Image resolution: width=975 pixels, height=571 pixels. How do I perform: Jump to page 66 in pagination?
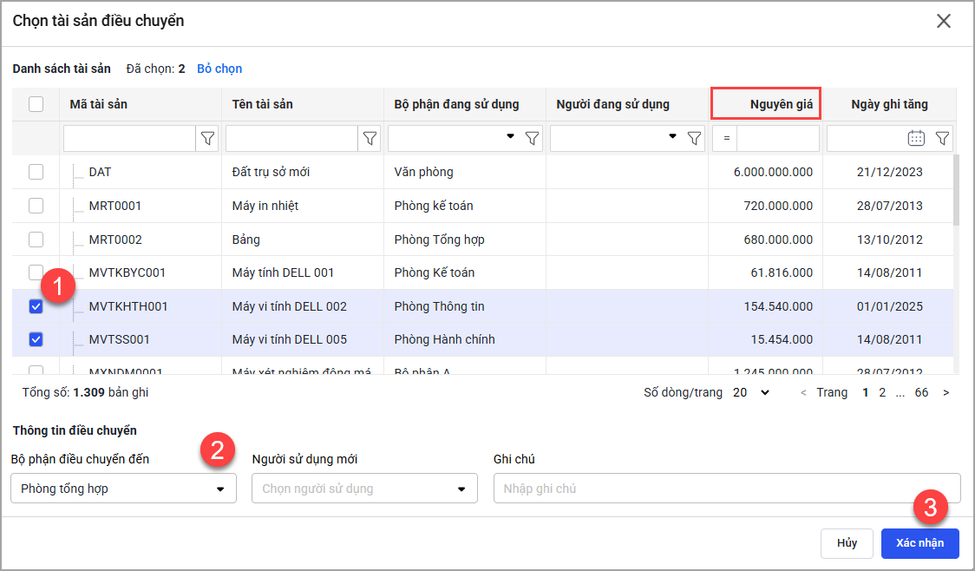click(x=921, y=393)
